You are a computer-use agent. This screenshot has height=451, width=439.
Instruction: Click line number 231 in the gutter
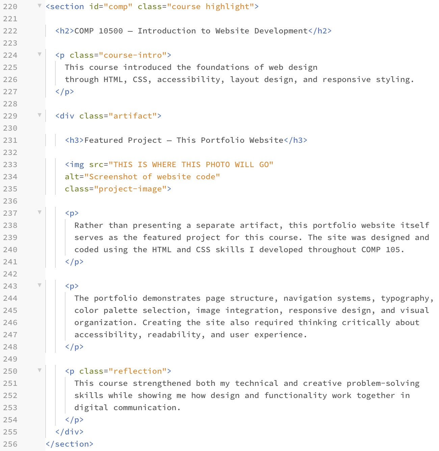tap(10, 140)
